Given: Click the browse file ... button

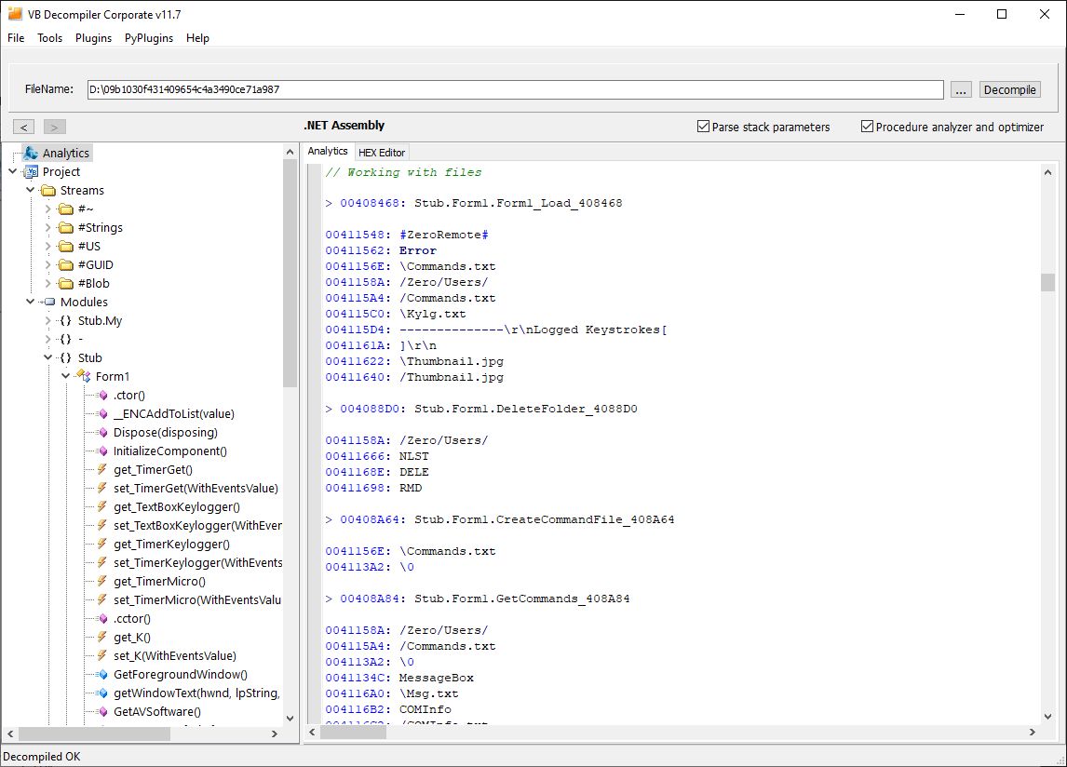Looking at the screenshot, I should pos(961,90).
